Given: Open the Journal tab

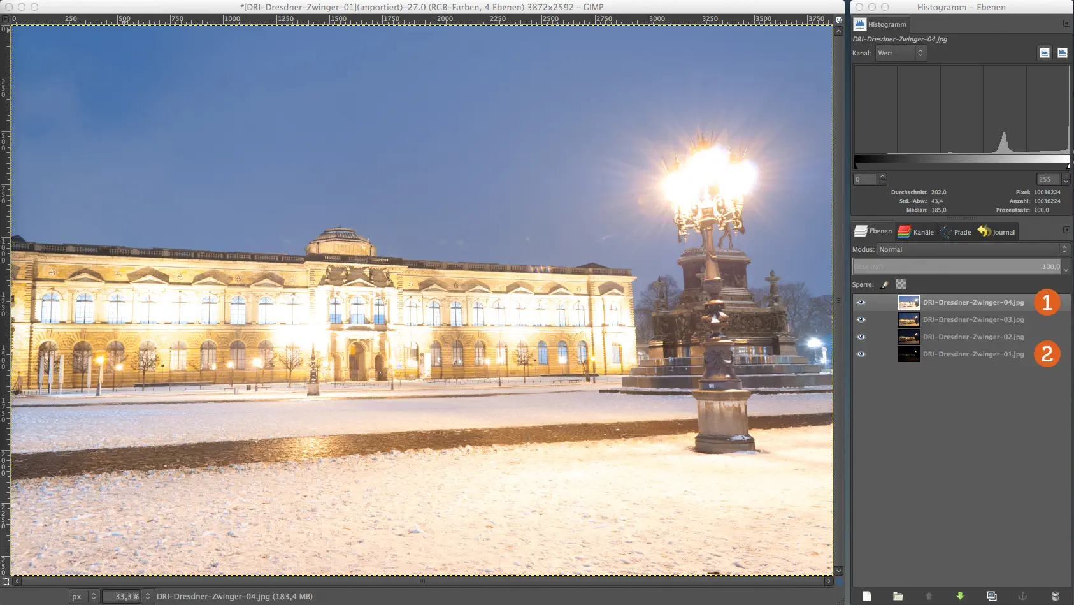Looking at the screenshot, I should coord(996,231).
